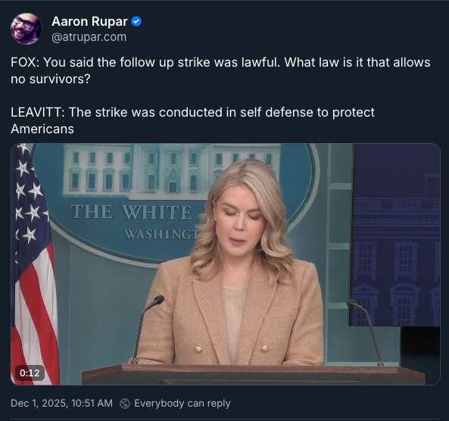The height and width of the screenshot is (421, 449).
Task: Open Aaron Rupar's profile avatar
Action: pos(26,29)
